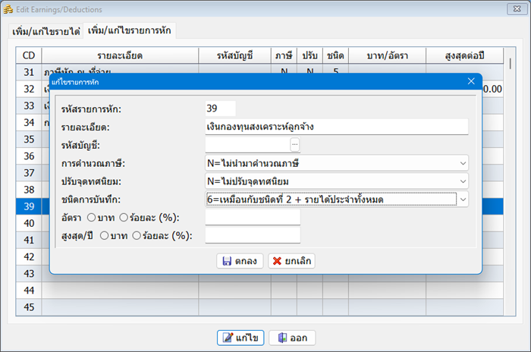The width and height of the screenshot is (531, 352).
Task: Click the รหัสรายการหัก code field
Action: click(220, 108)
